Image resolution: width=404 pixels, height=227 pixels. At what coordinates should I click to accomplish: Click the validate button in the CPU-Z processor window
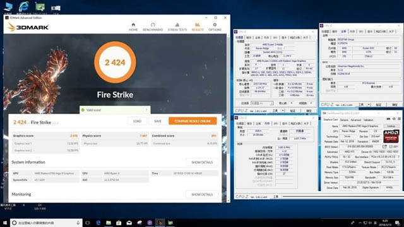click(x=293, y=111)
